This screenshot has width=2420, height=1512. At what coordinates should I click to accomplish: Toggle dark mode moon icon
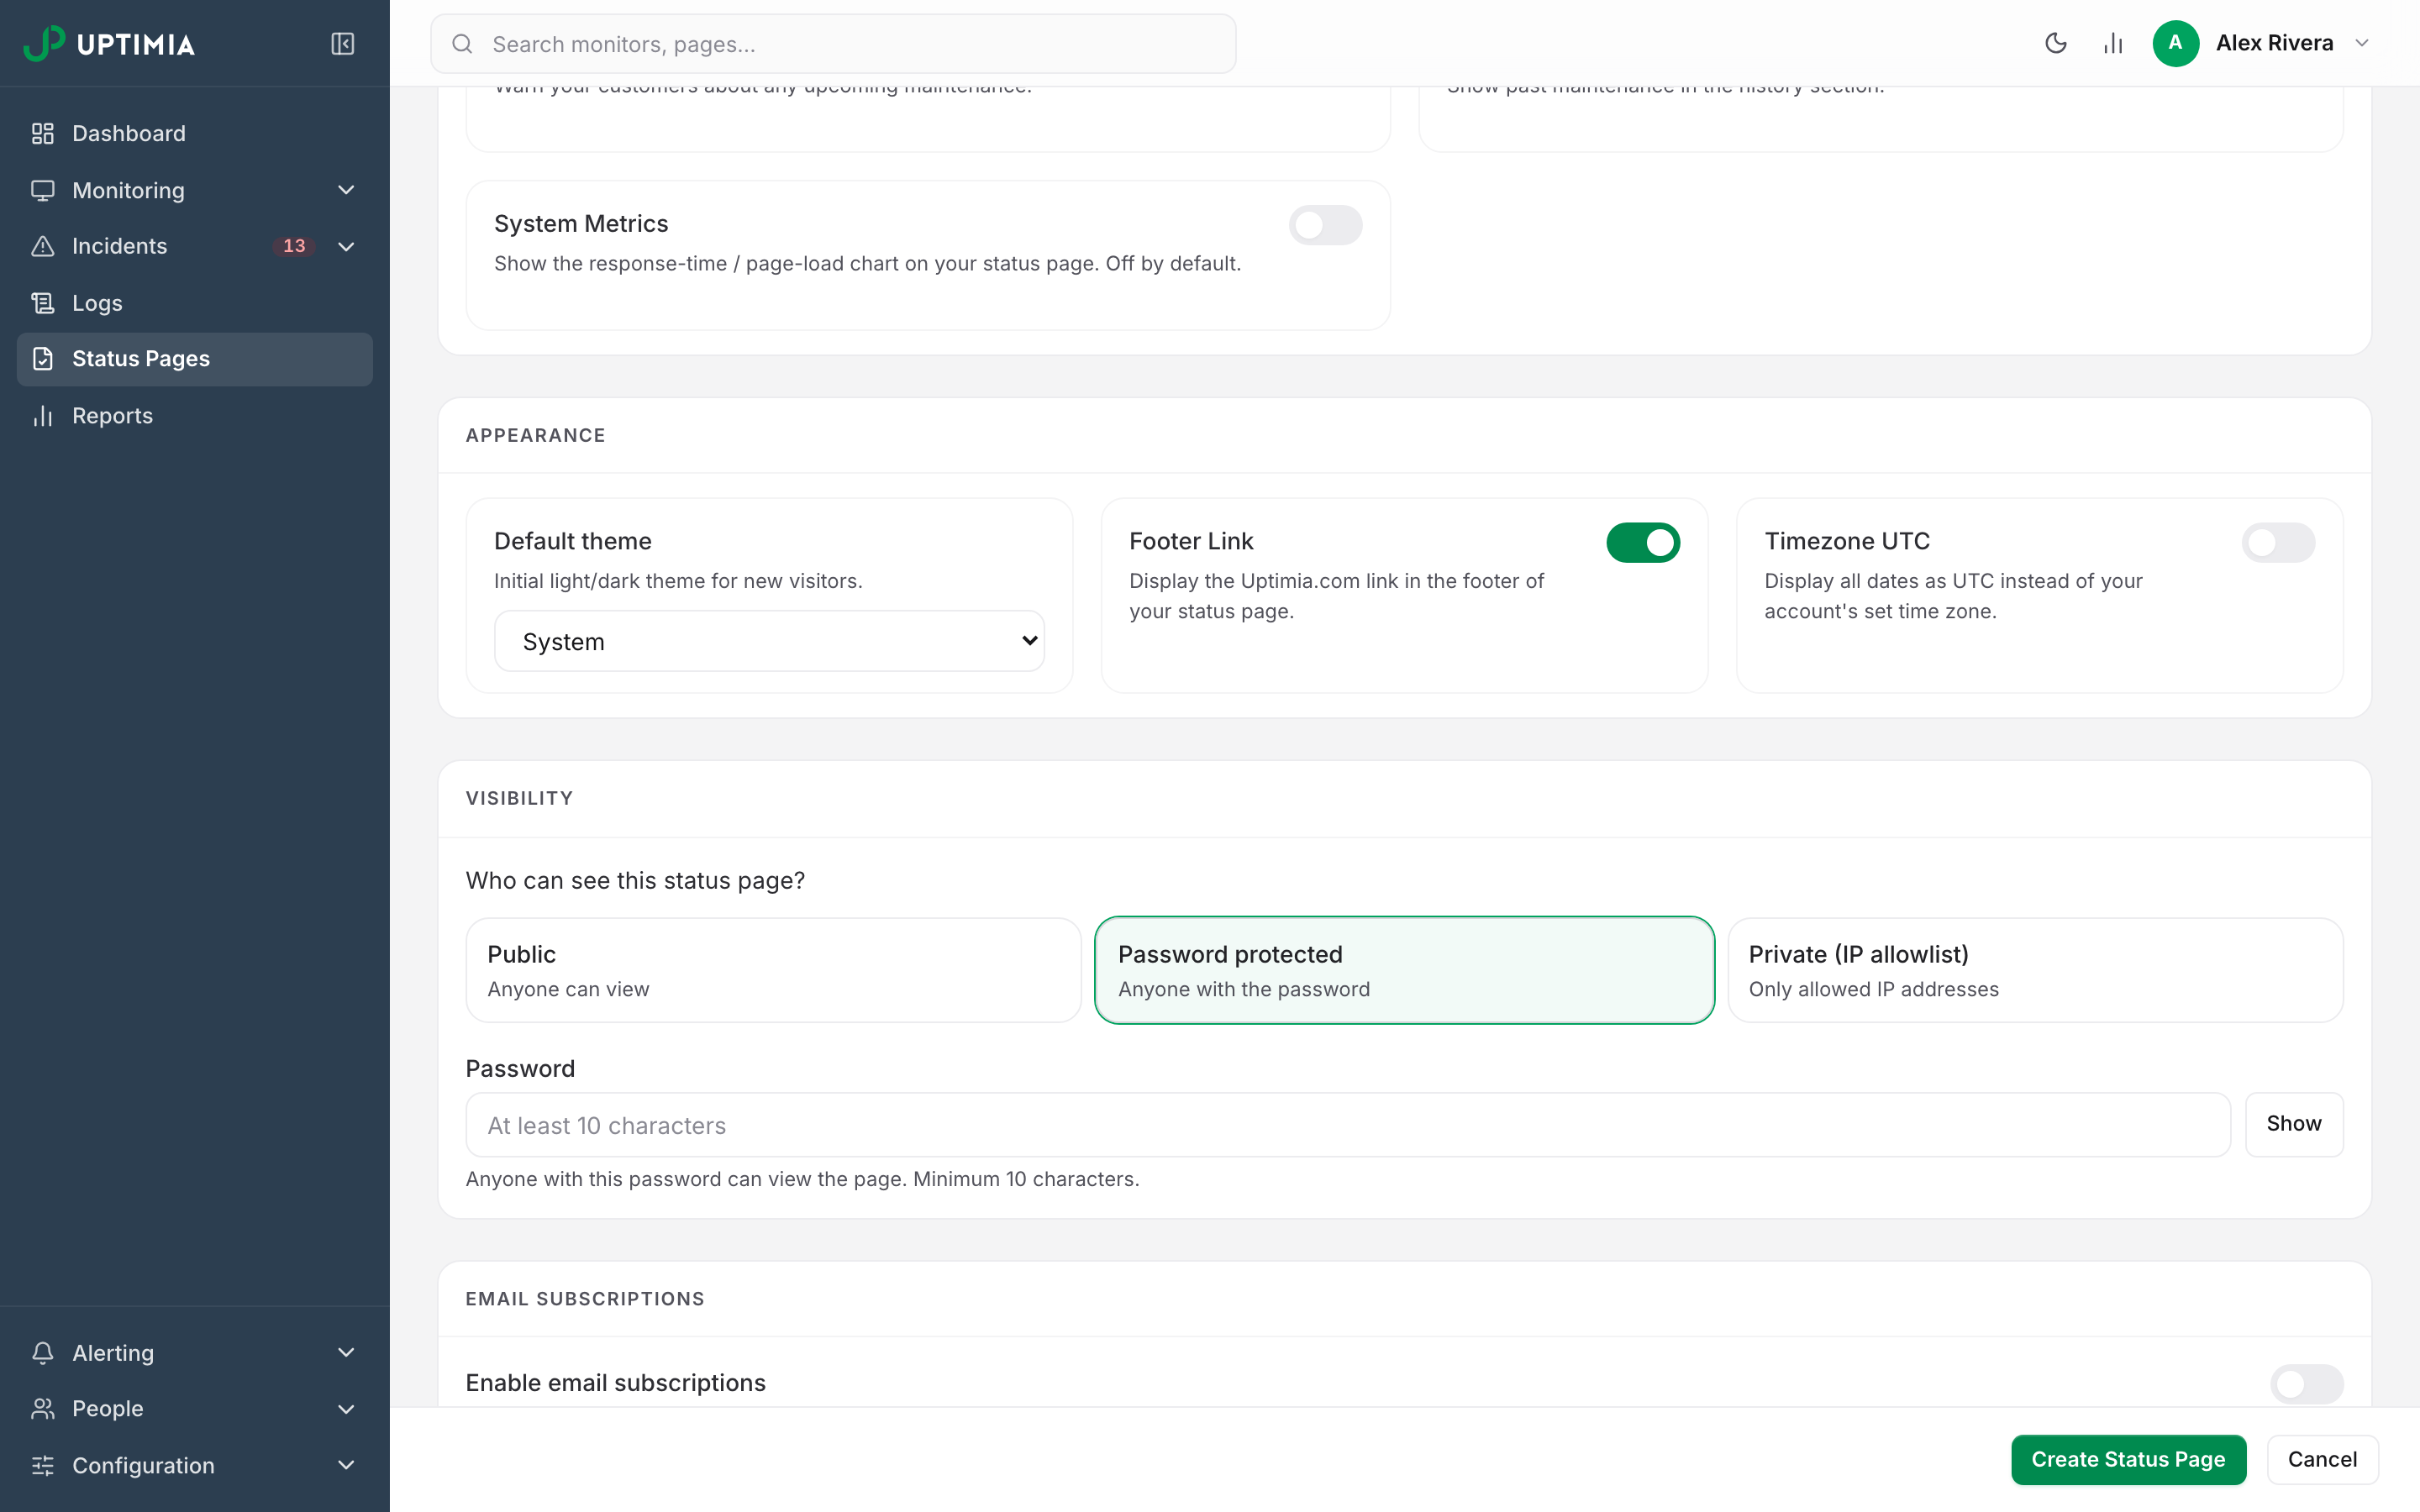pos(2055,43)
